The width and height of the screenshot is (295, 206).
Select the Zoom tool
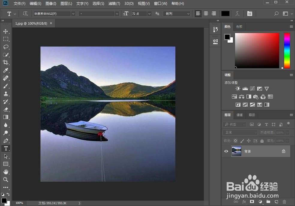click(6, 180)
